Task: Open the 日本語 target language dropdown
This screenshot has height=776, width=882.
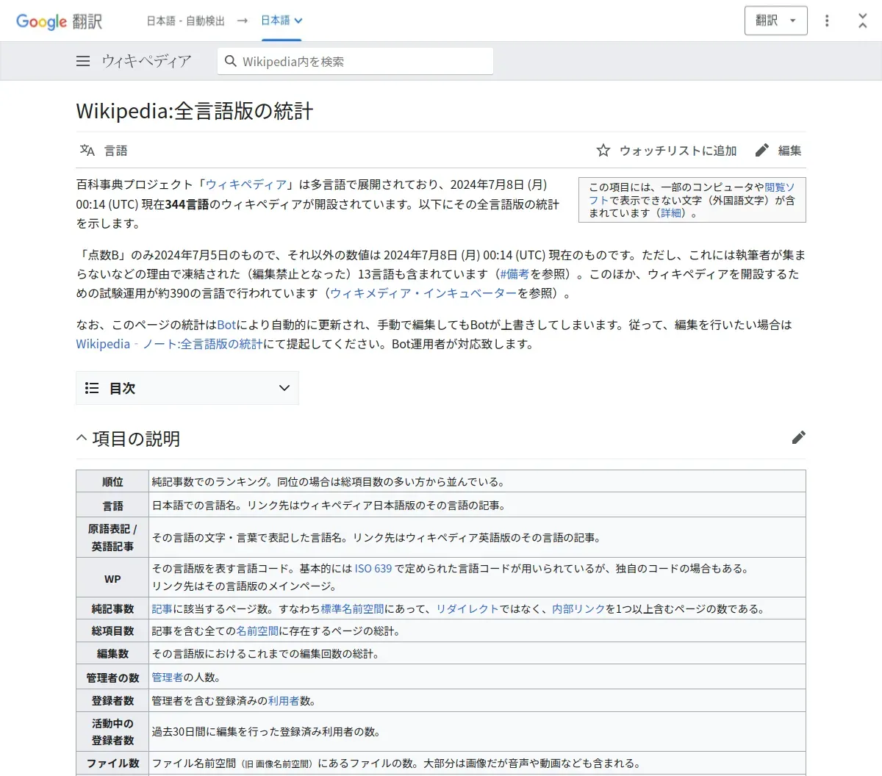Action: (x=282, y=21)
